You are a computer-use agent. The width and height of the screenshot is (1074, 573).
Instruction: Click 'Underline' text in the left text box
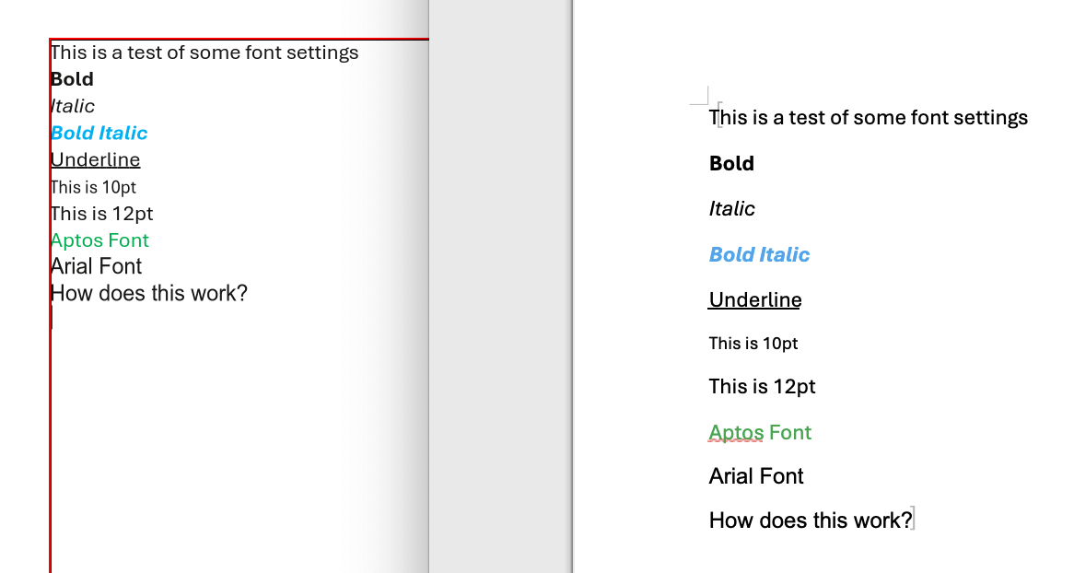(95, 159)
